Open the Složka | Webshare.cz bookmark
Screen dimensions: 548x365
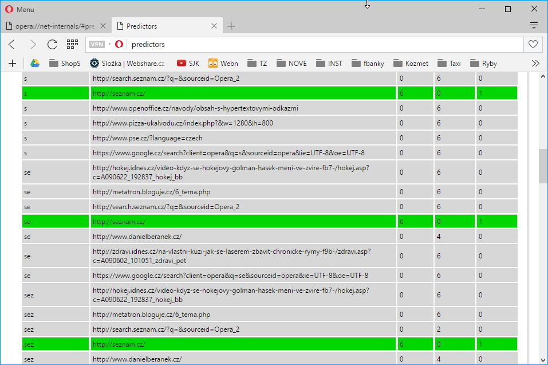(127, 63)
